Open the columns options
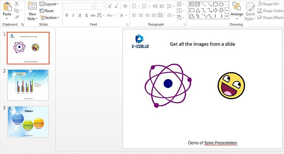The image size is (284, 154). pyautogui.click(x=170, y=15)
